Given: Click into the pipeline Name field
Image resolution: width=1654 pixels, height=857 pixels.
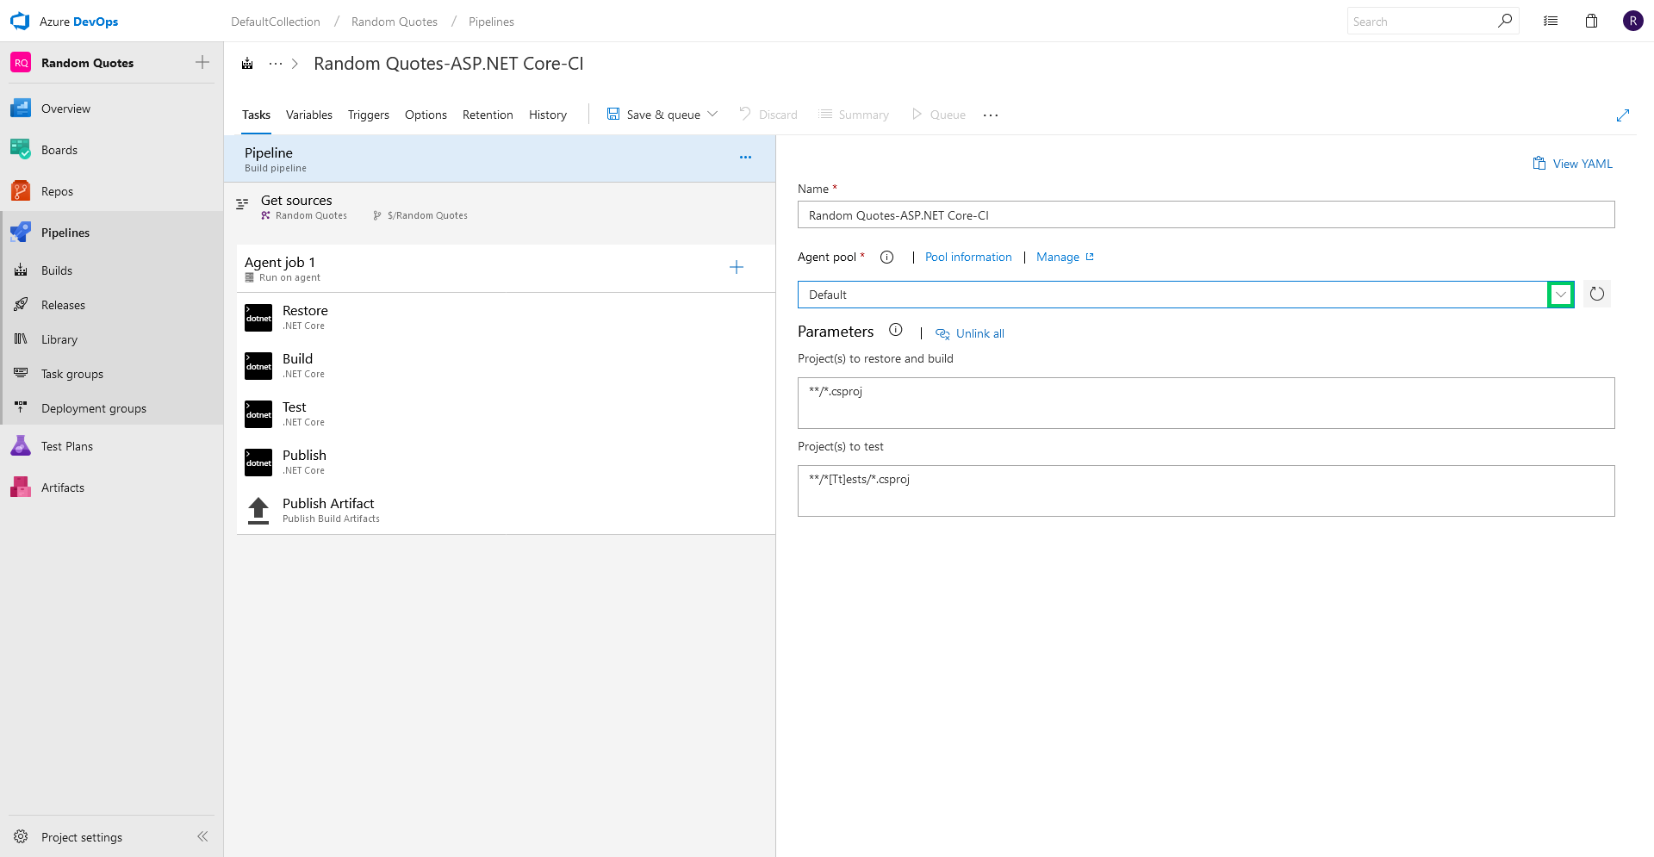Looking at the screenshot, I should pos(1206,214).
